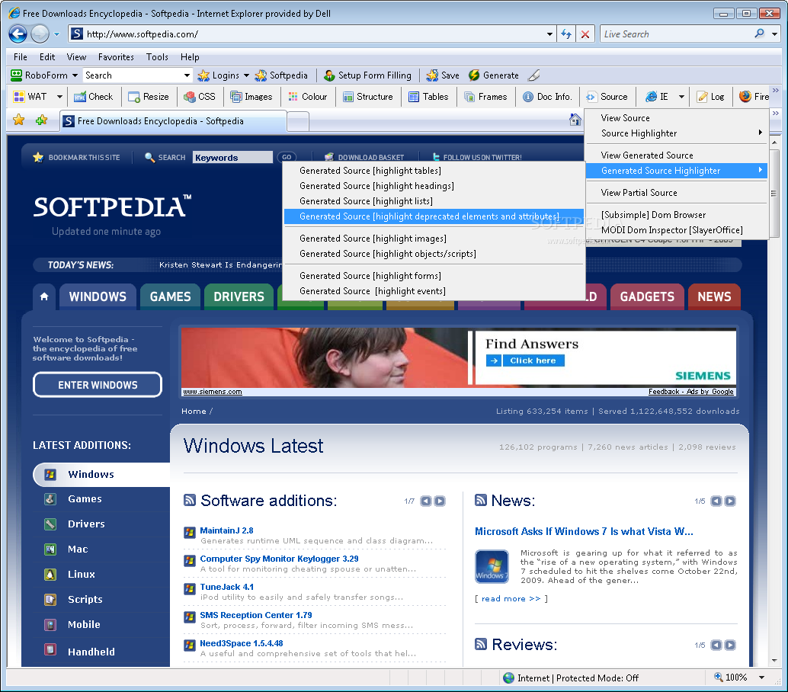Open the Tables toolbar menu
The width and height of the screenshot is (788, 692).
click(x=428, y=97)
